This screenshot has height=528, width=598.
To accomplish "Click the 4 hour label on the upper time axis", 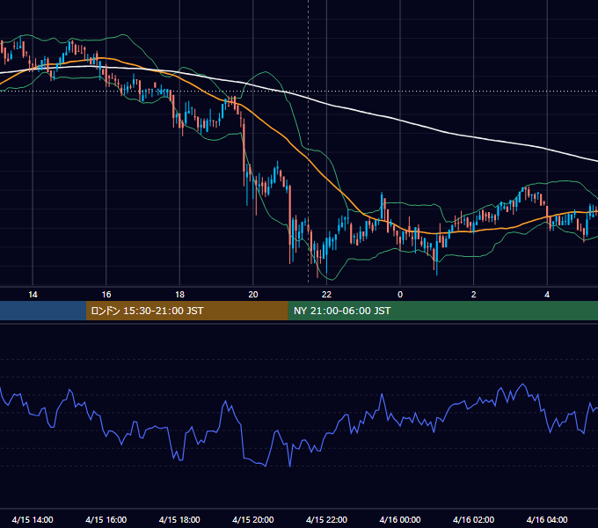I will coord(547,295).
